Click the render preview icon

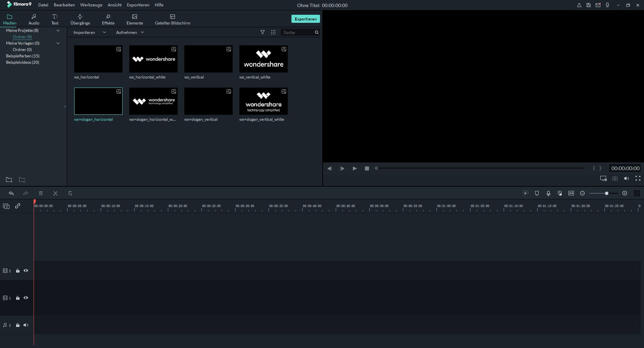(525, 193)
